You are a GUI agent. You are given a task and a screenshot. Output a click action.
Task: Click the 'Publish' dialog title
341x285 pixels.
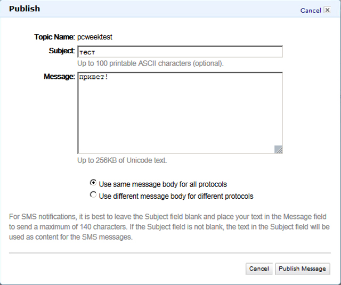tap(25, 9)
